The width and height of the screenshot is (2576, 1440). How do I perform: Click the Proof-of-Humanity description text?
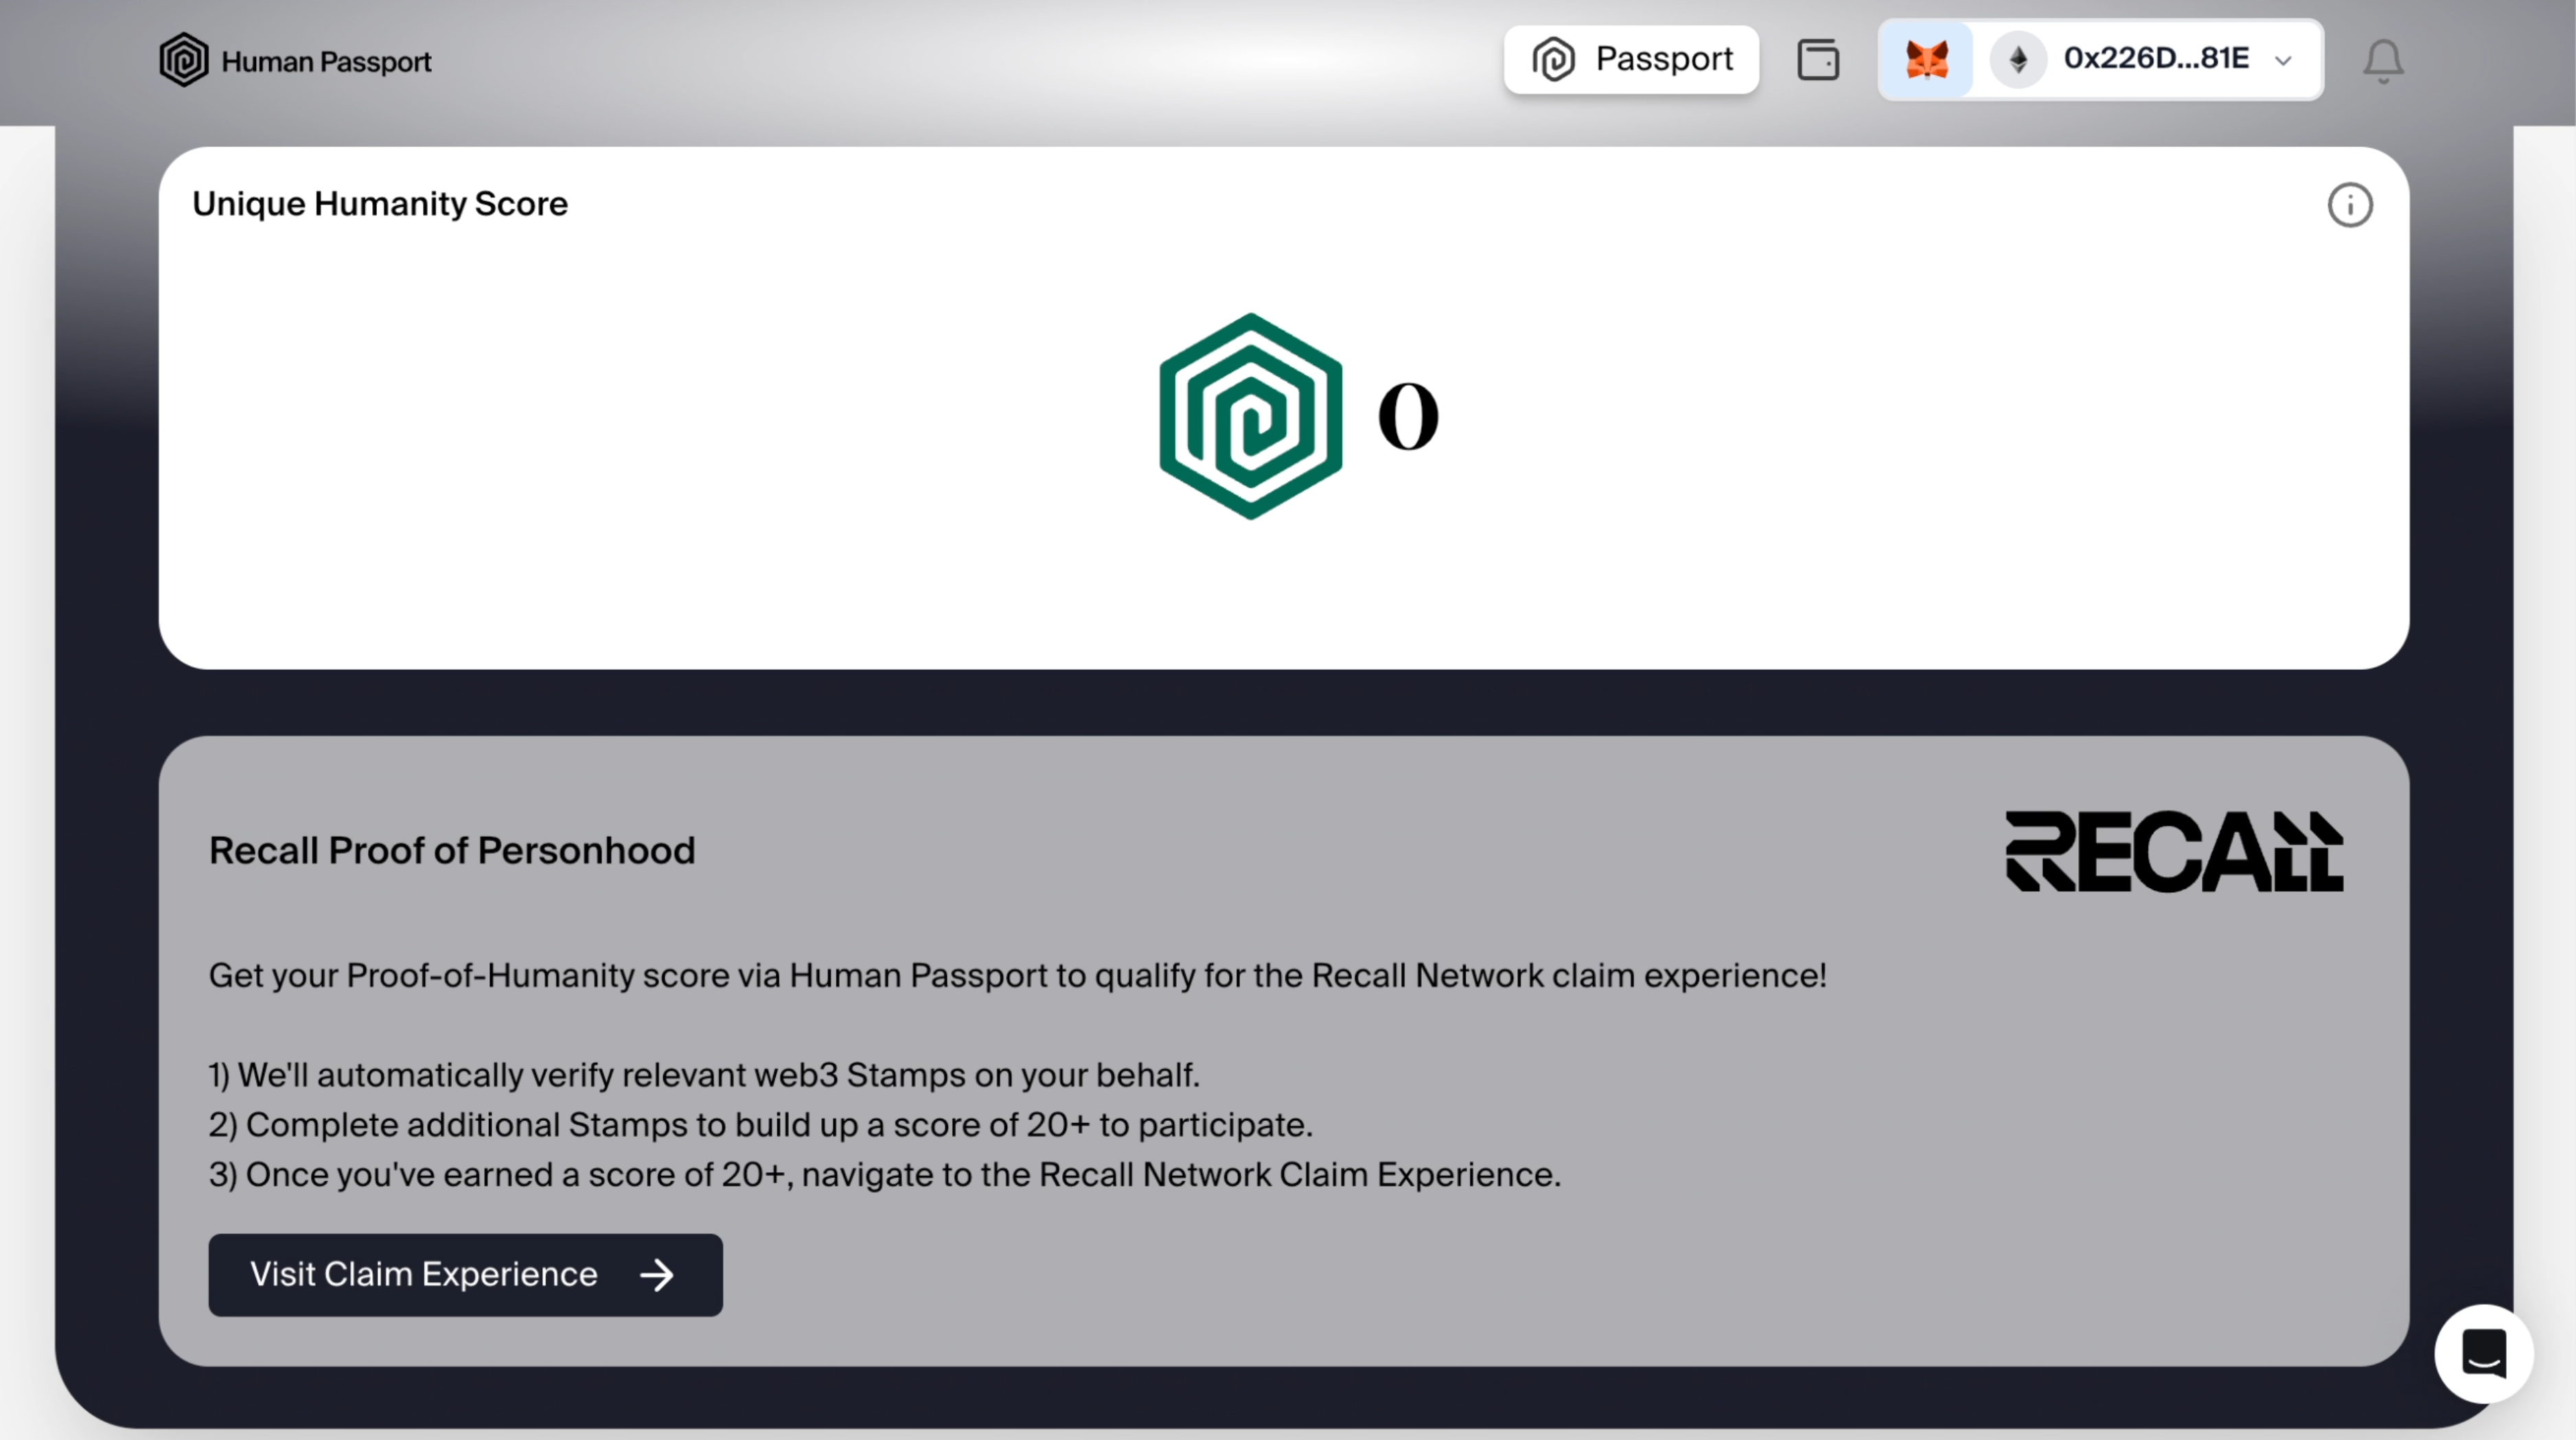point(1017,976)
